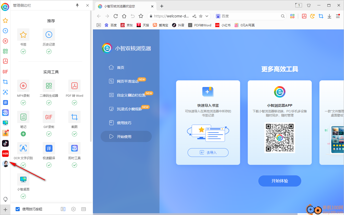Click toolbar PDF conversion icon
The width and height of the screenshot is (344, 215).
click(304, 16)
